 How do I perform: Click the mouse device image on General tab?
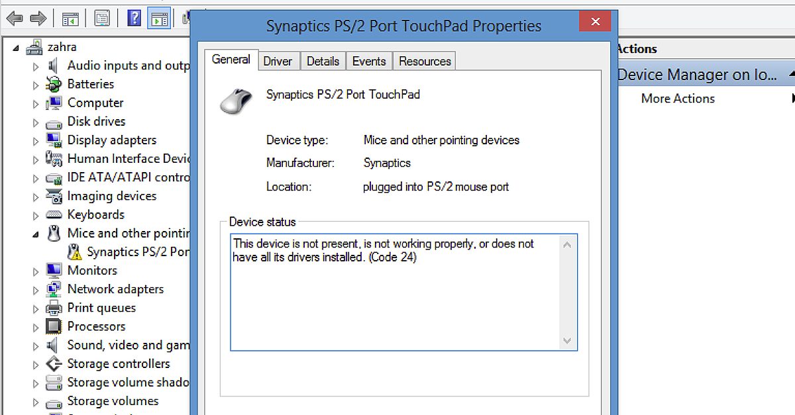pyautogui.click(x=235, y=100)
